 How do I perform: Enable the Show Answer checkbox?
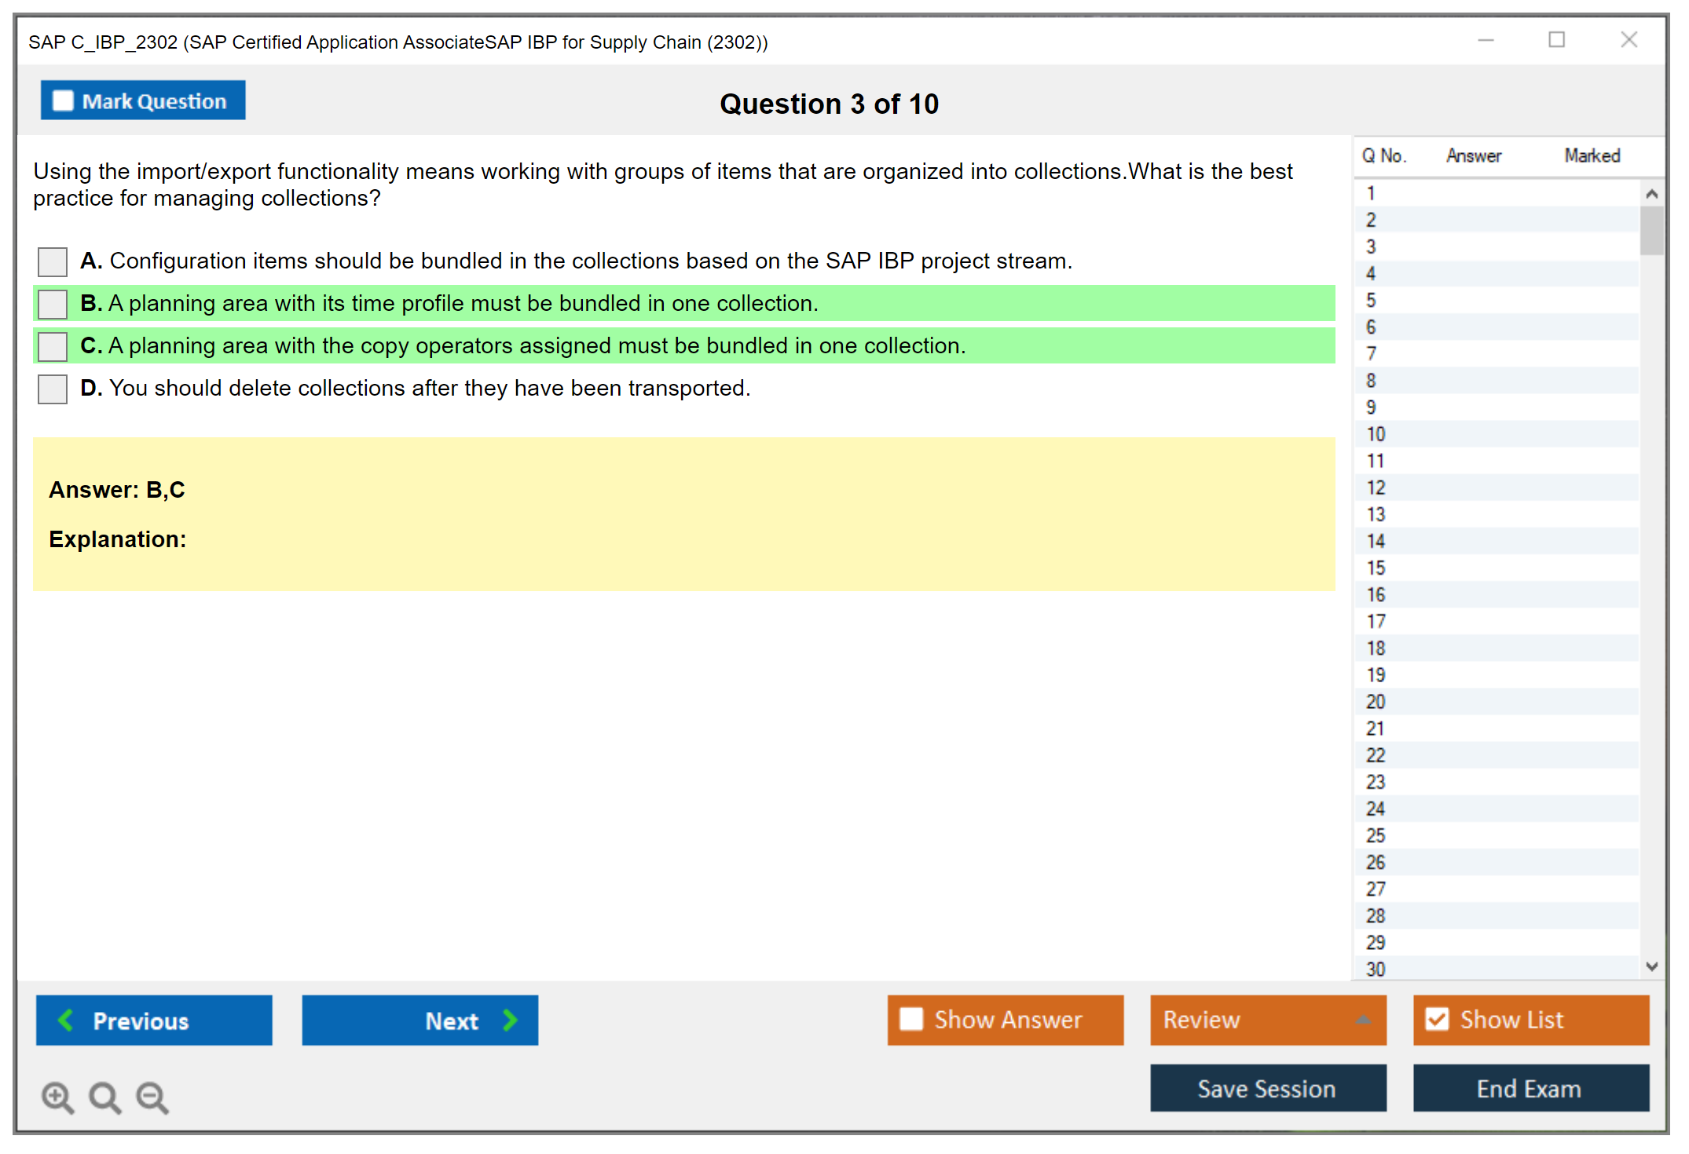[x=911, y=1019]
